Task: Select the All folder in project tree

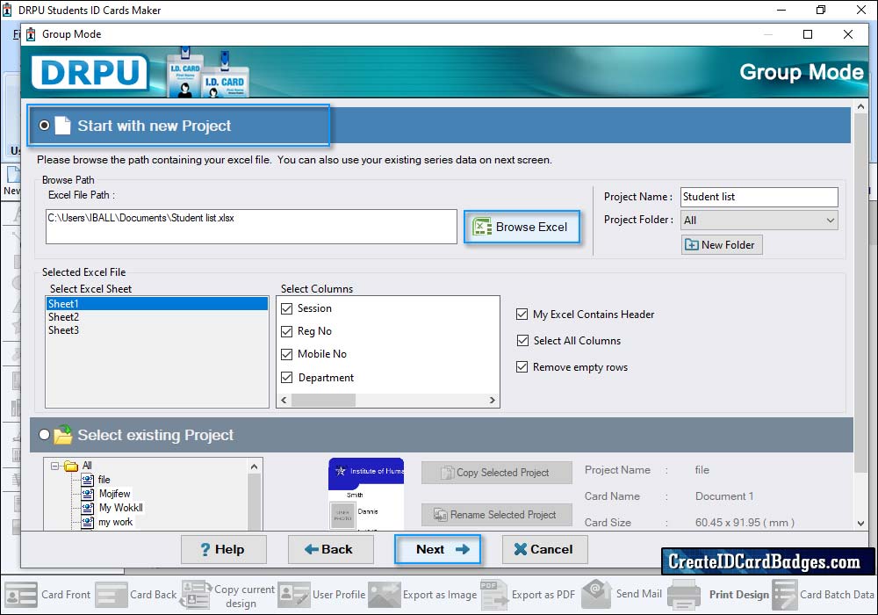Action: pyautogui.click(x=87, y=466)
